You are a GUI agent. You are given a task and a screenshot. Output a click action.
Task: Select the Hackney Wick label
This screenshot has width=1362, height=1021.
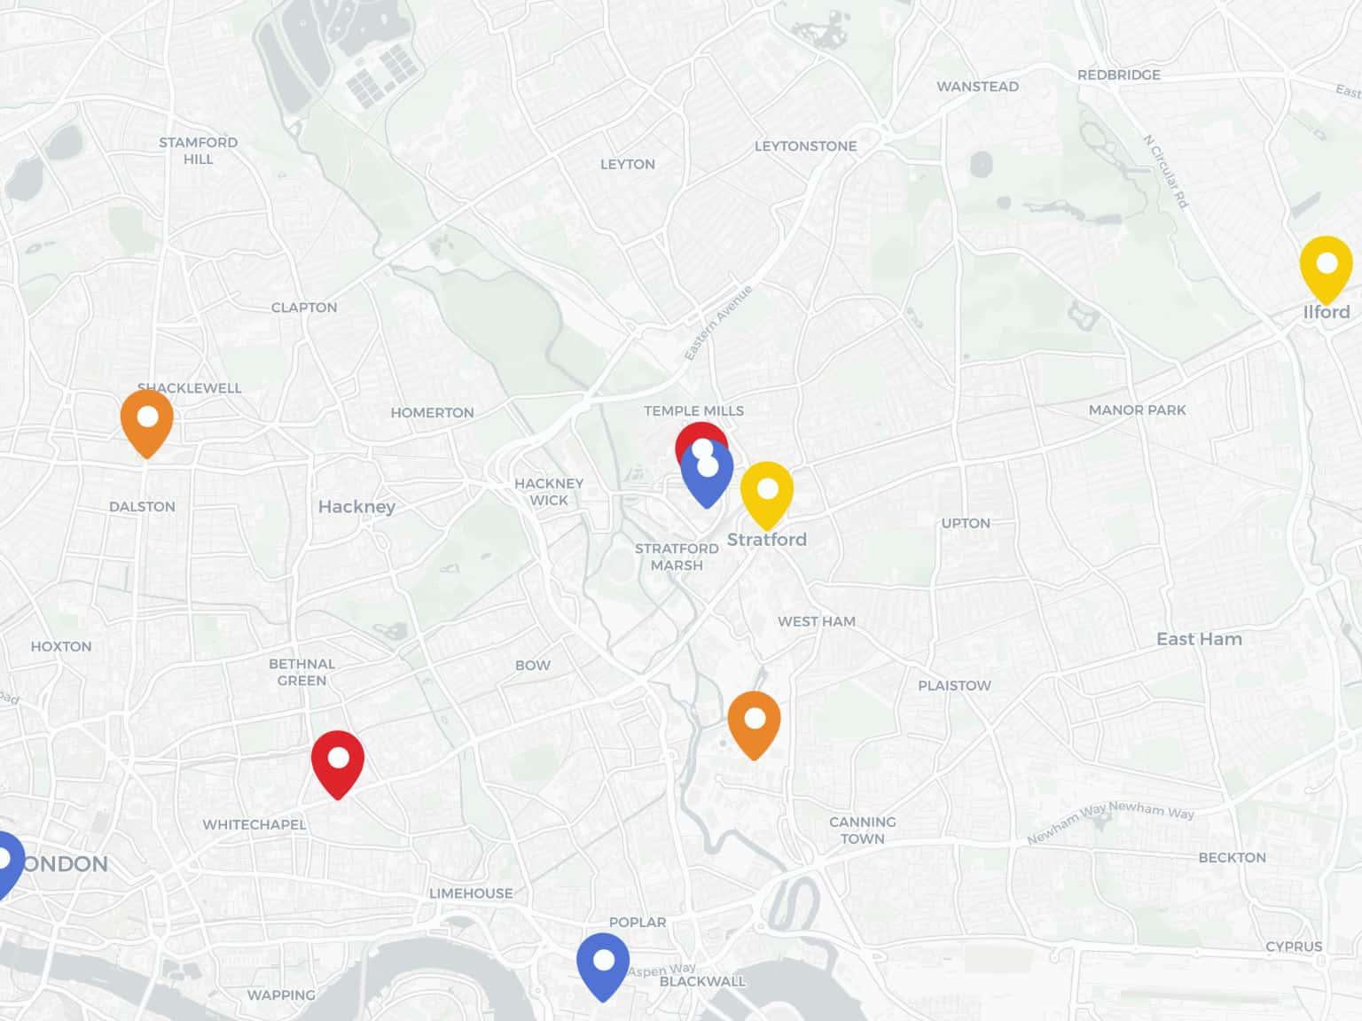tap(549, 492)
